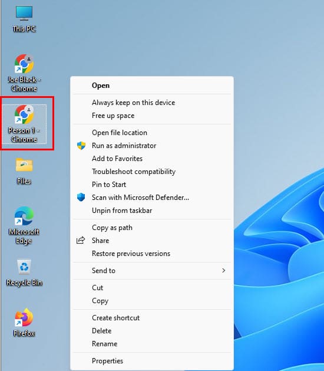Choose Copy as path

click(x=152, y=228)
